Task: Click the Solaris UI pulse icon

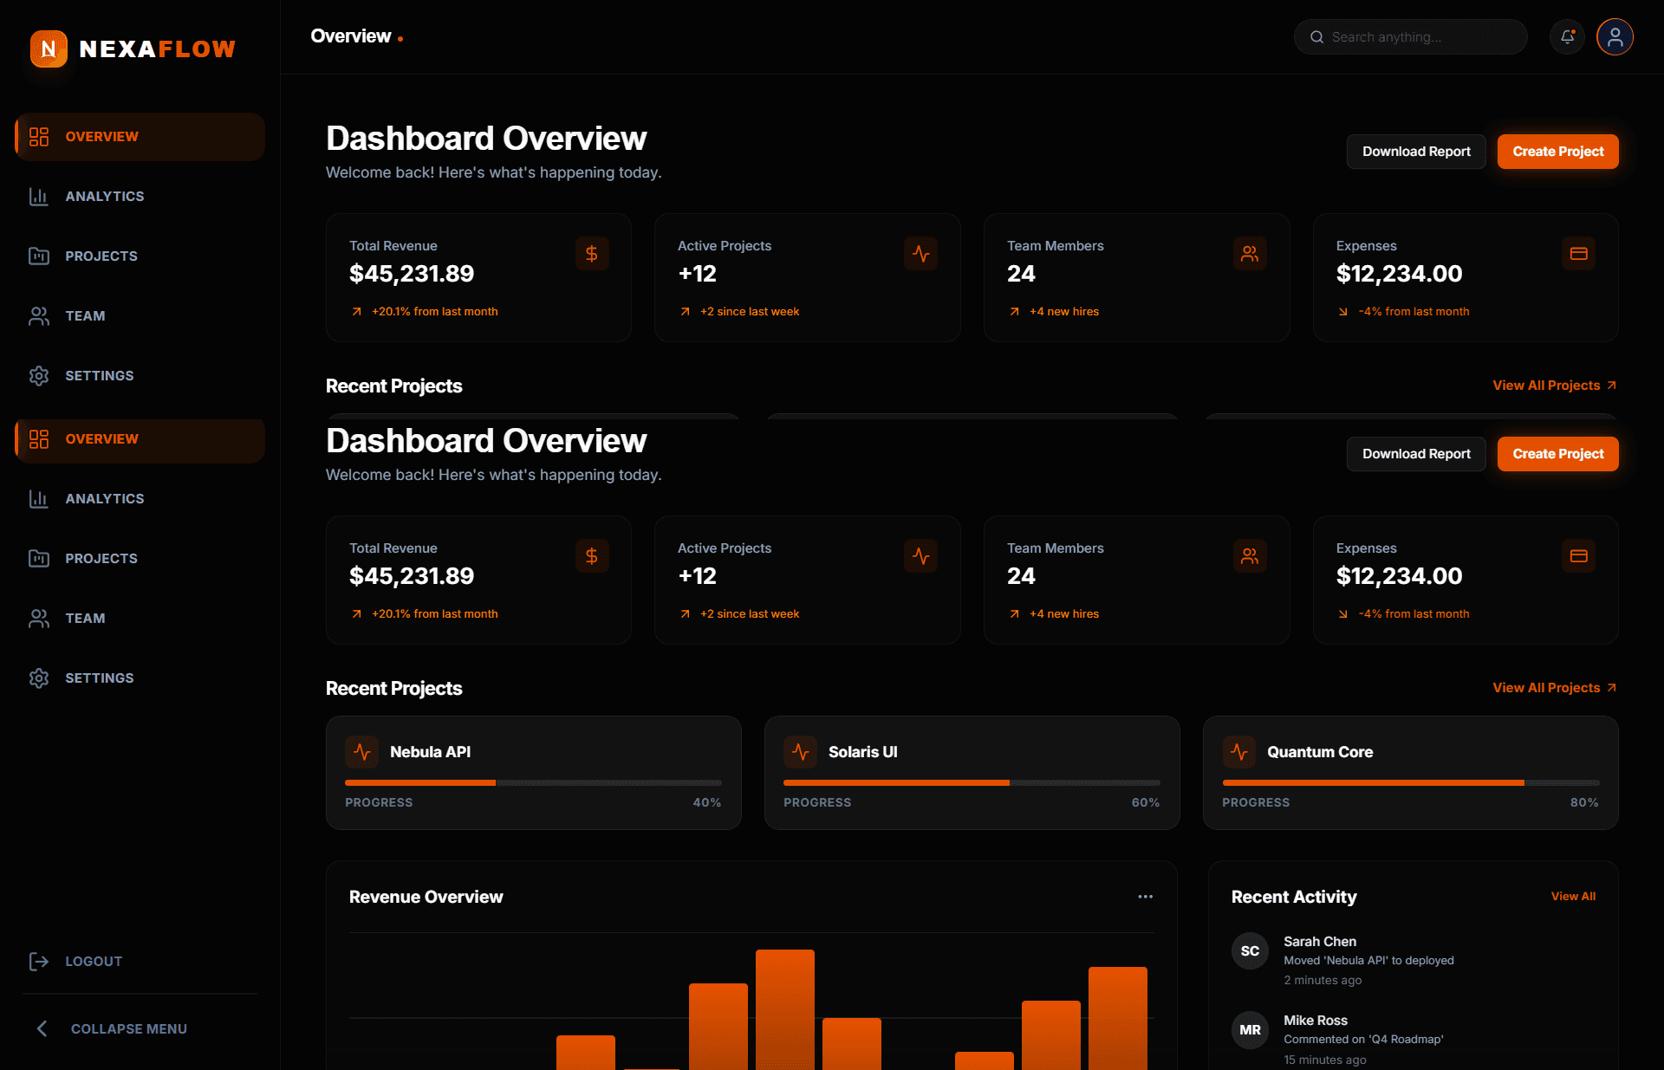Action: tap(801, 752)
